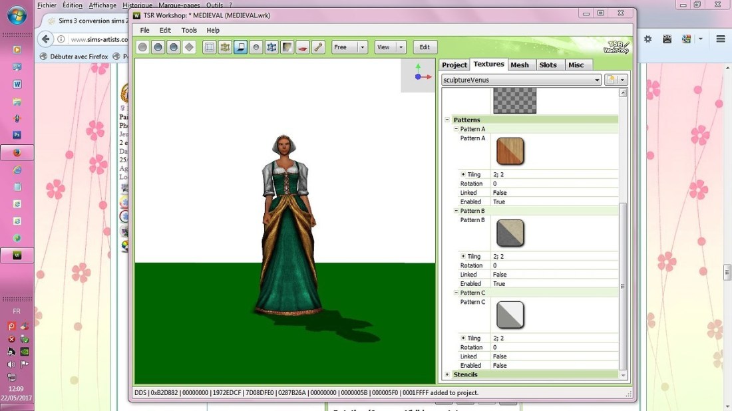Image resolution: width=732 pixels, height=411 pixels.
Task: Click the diamond-shaped toolbar icon
Action: coord(189,47)
